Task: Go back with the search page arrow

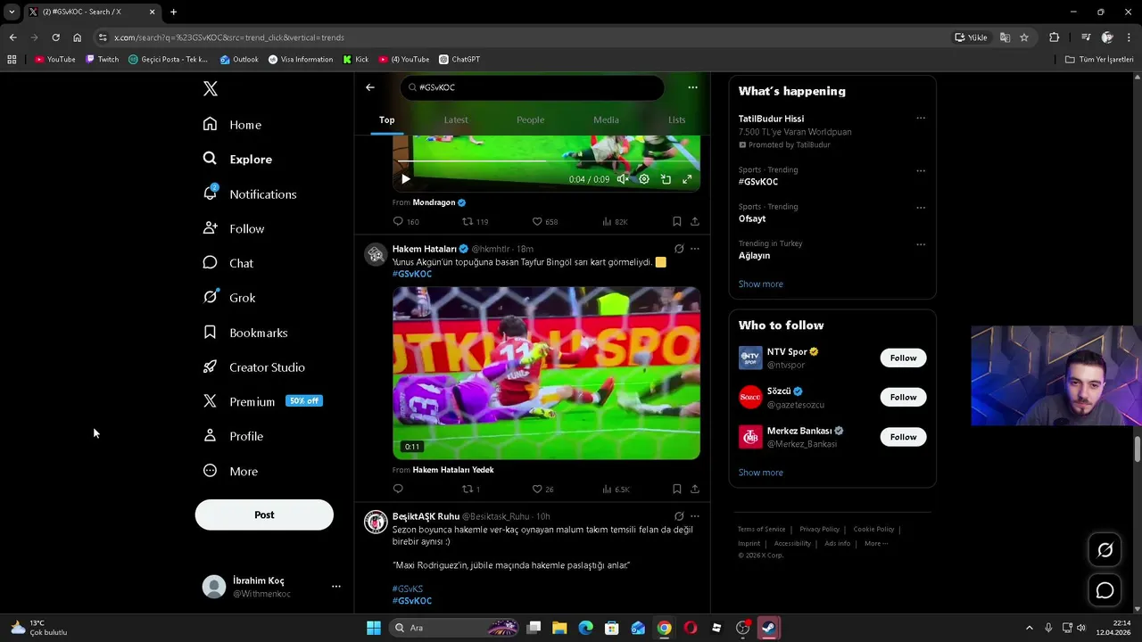Action: pos(370,87)
